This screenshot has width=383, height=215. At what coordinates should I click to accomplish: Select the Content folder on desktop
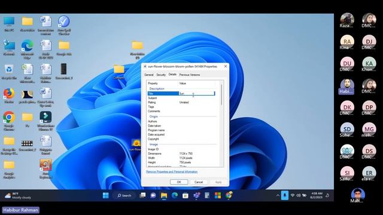(x=119, y=72)
